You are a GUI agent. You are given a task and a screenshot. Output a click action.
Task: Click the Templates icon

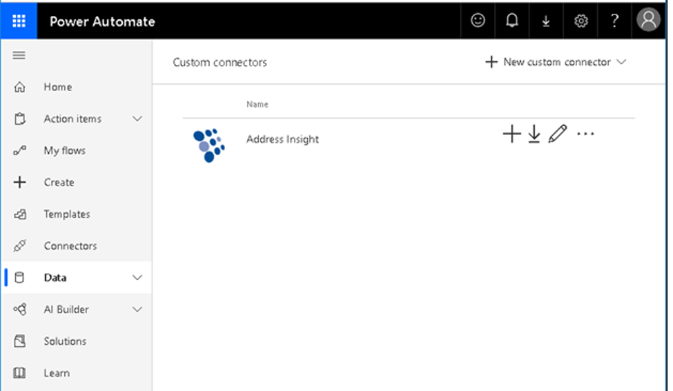[20, 214]
